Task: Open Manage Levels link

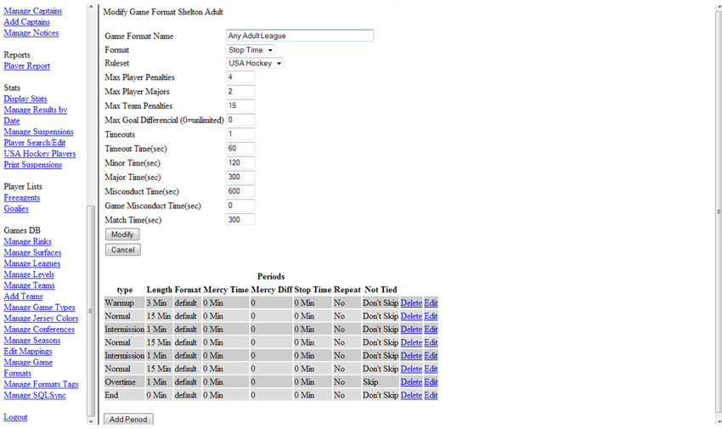Action: 29,274
